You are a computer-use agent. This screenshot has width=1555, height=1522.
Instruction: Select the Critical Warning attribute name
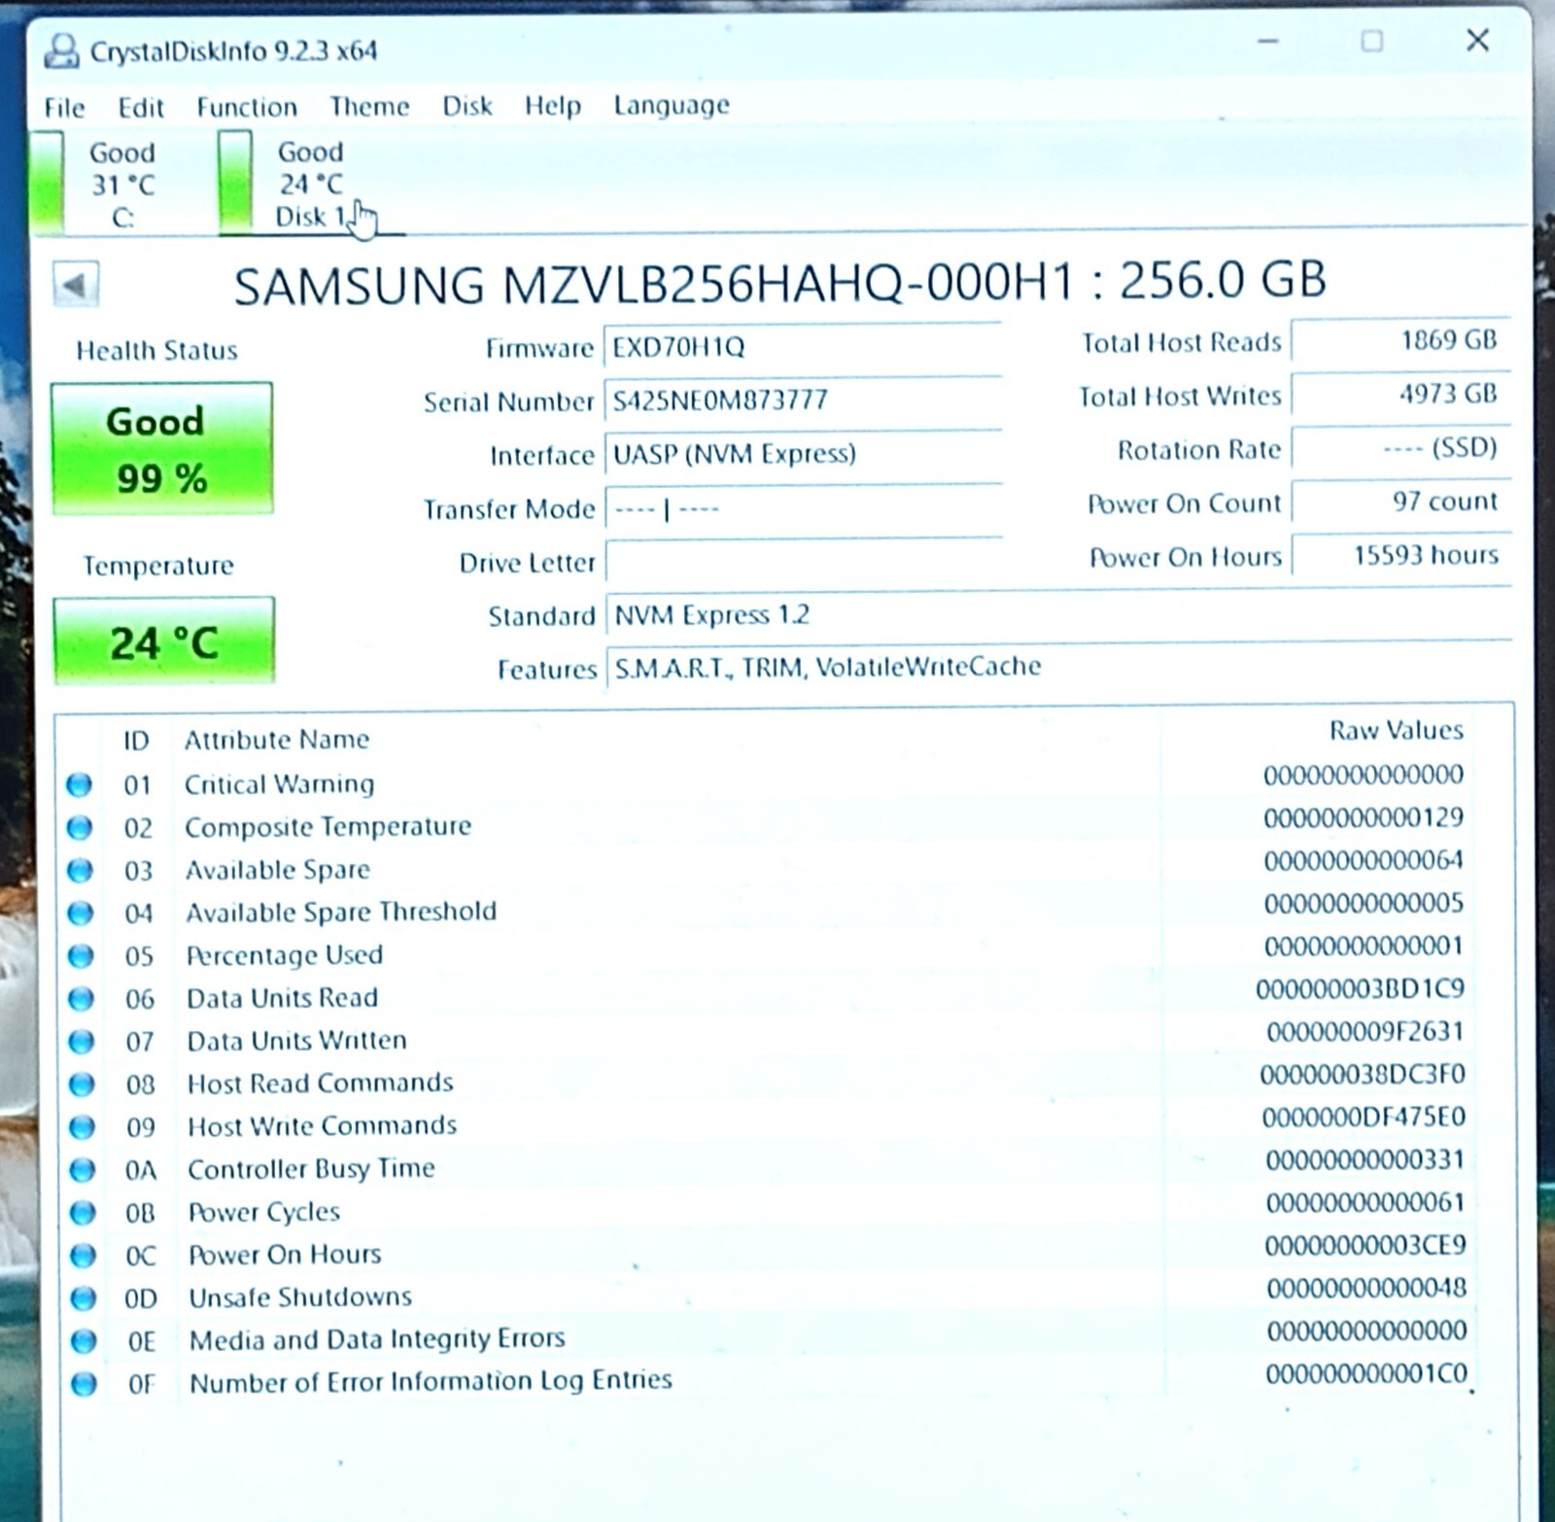tap(280, 783)
